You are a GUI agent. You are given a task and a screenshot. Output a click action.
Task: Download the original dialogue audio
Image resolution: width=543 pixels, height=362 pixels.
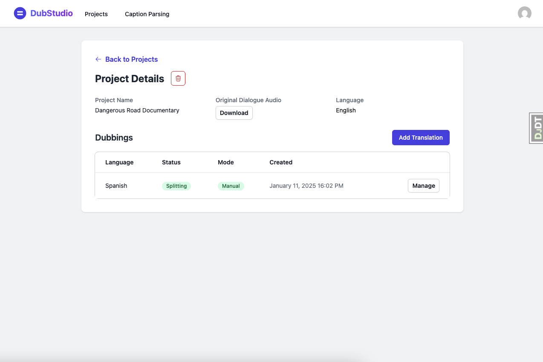click(234, 113)
